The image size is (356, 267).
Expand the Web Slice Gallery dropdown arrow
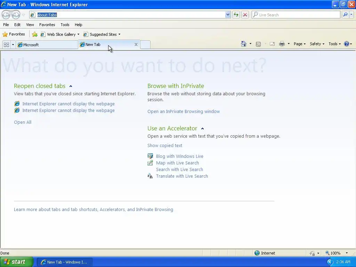coord(78,34)
